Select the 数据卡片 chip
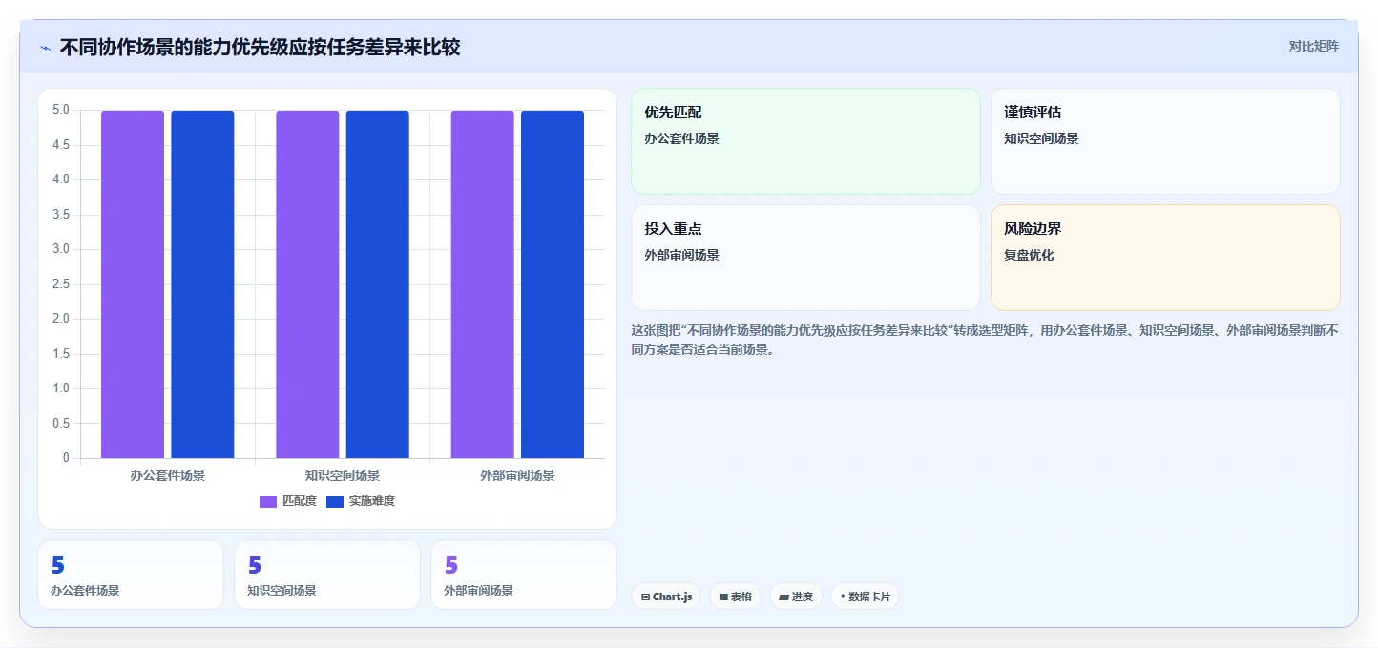 pos(865,596)
